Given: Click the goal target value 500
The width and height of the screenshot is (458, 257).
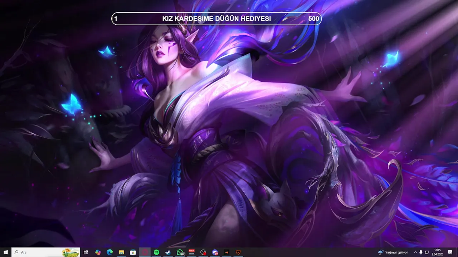Looking at the screenshot, I should click(313, 19).
